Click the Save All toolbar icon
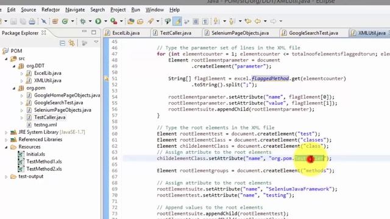The image size is (390, 219). click(x=23, y=21)
